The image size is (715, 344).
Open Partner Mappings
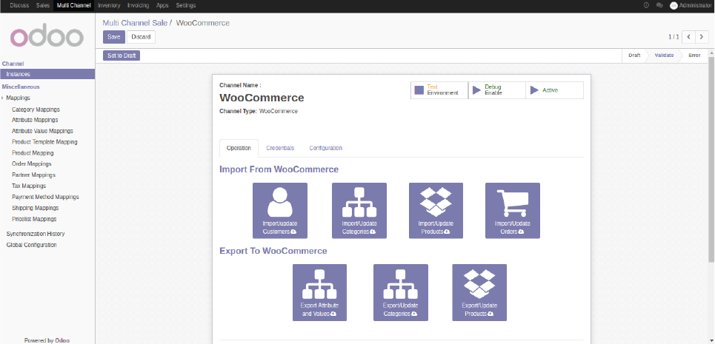tap(34, 175)
